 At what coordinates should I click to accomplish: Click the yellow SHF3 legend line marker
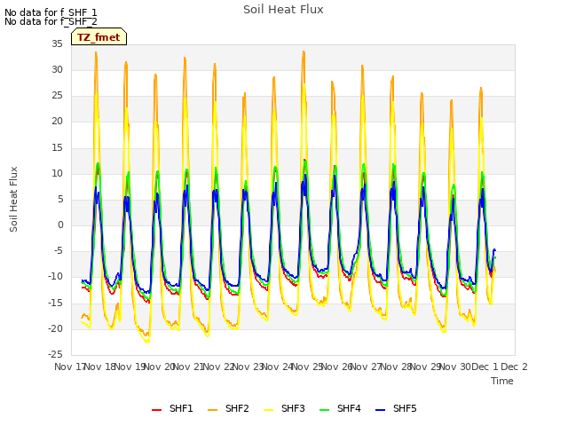(268, 410)
